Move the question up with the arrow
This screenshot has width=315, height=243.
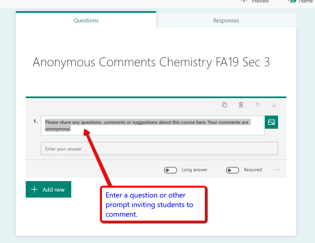[258, 105]
